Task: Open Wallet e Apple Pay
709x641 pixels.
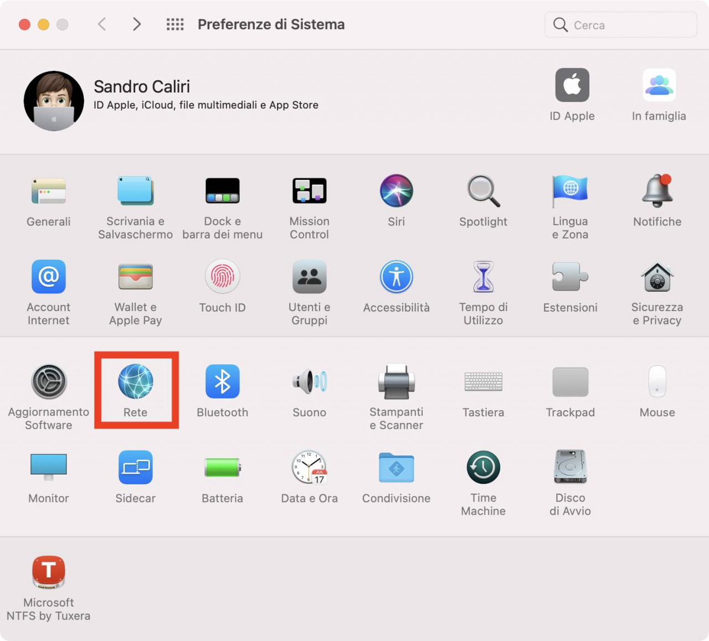Action: tap(135, 277)
